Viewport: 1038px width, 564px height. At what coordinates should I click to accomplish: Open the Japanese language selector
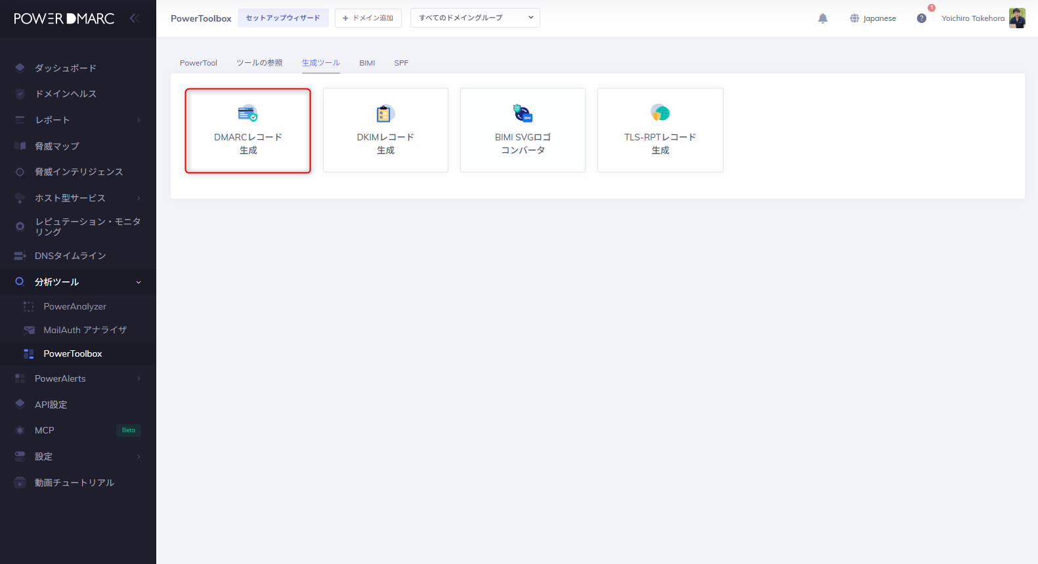click(x=873, y=18)
